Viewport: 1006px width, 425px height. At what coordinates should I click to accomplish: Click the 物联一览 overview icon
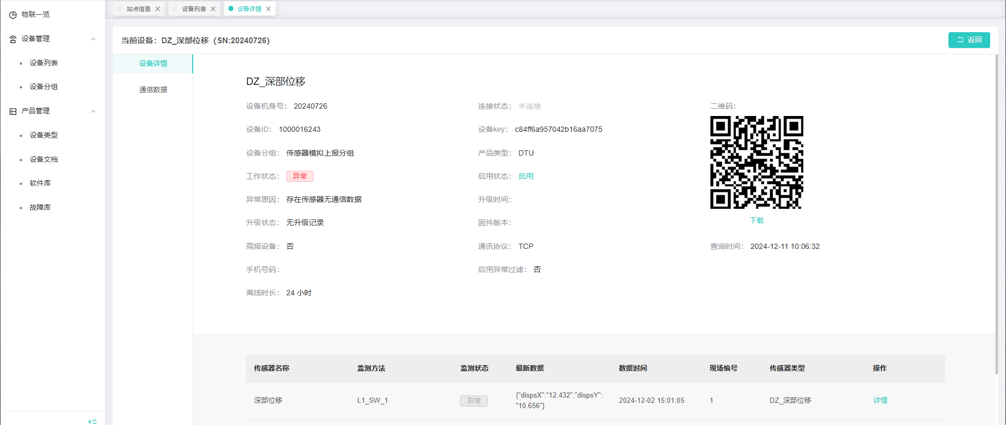(x=13, y=15)
